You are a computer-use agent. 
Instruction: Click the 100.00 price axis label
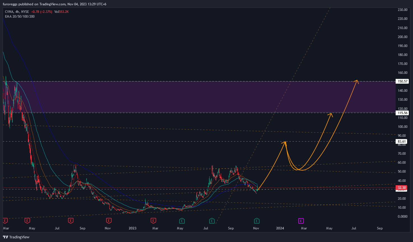[402, 126]
